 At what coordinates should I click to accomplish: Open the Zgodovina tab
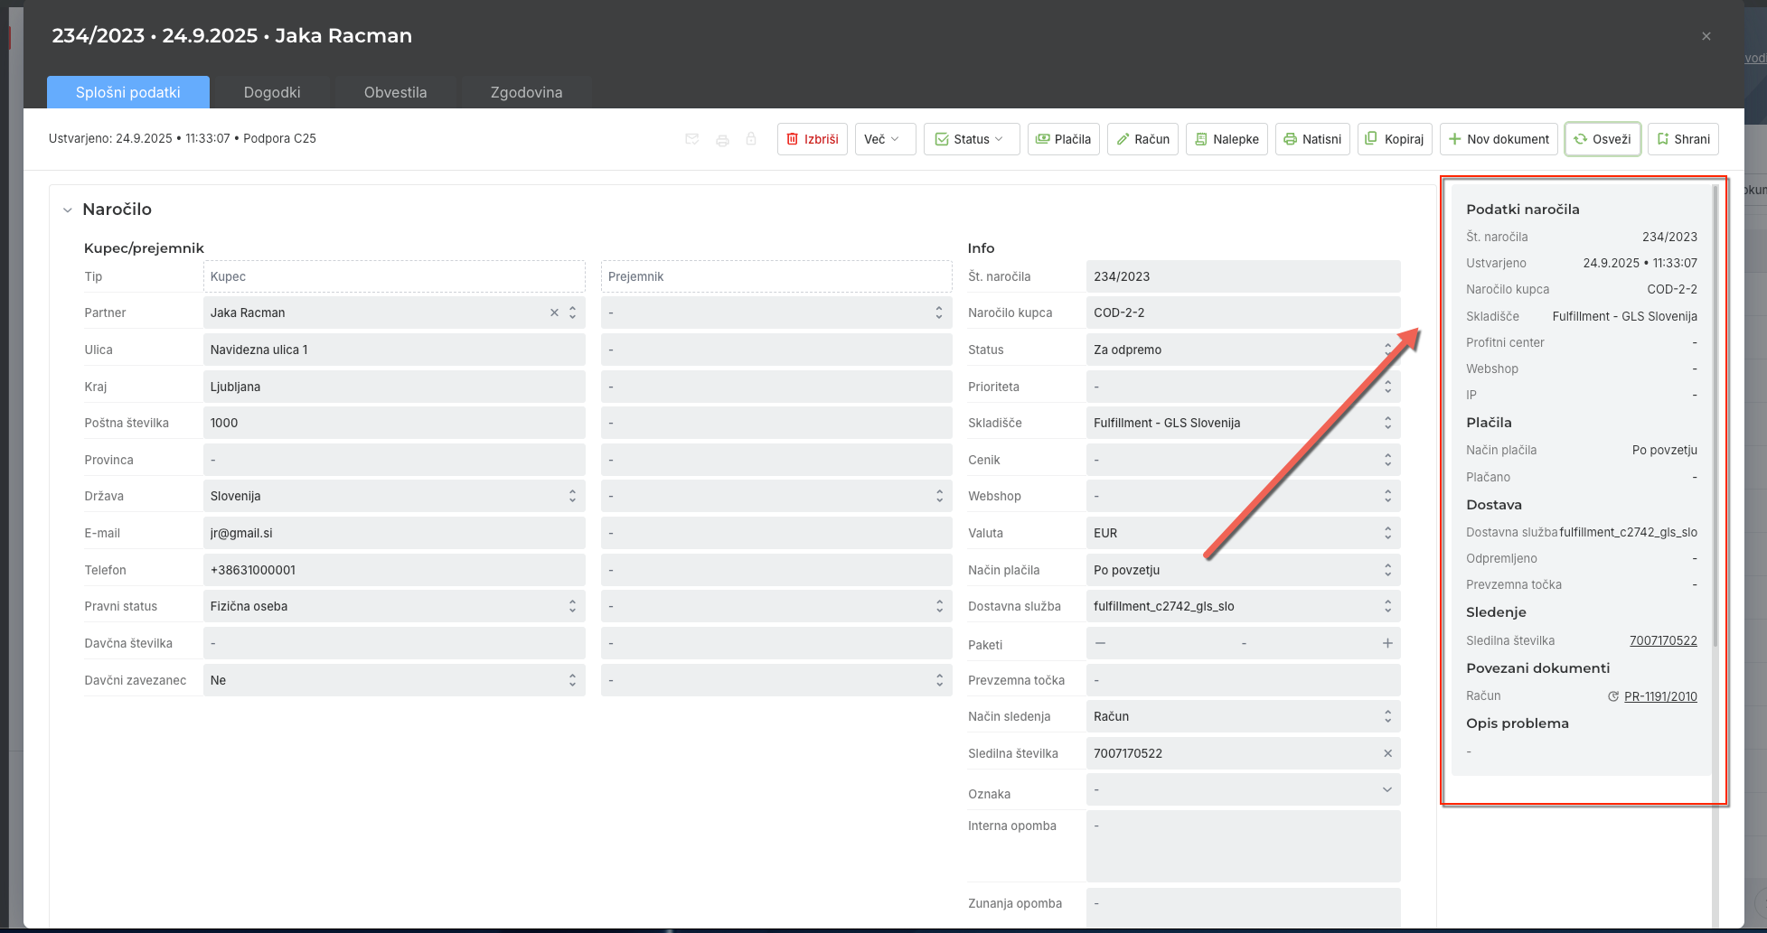[526, 92]
